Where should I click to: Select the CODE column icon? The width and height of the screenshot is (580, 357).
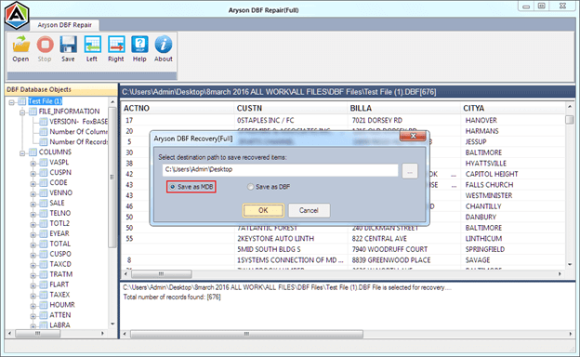pos(44,183)
